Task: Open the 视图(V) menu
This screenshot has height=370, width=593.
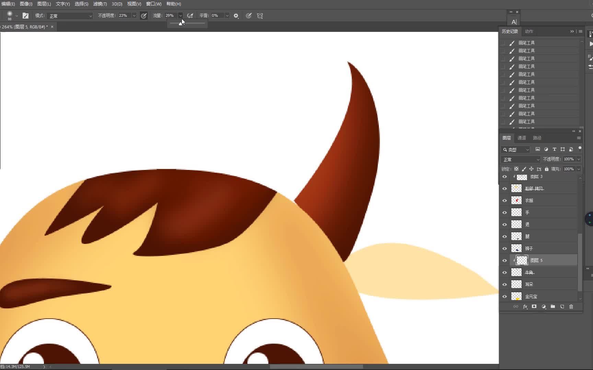Action: coord(134,4)
